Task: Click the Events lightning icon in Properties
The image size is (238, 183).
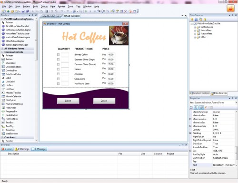Action: point(206,108)
